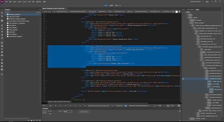Image resolution: width=224 pixels, height=122 pixels.
Task: Click the CSS Designer button in Properties
Action: pos(84,112)
